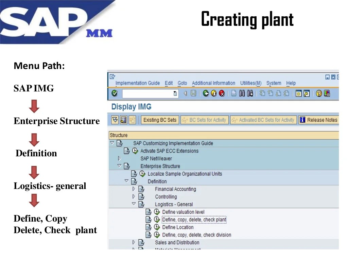Open documentation icon for check division row

point(149,235)
